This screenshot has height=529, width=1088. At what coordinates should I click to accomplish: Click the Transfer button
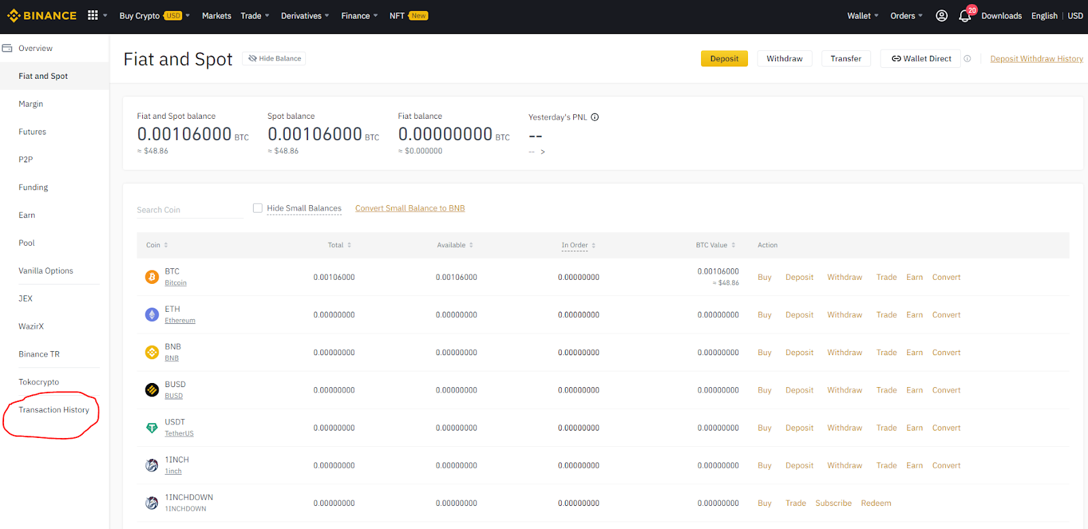tap(846, 58)
